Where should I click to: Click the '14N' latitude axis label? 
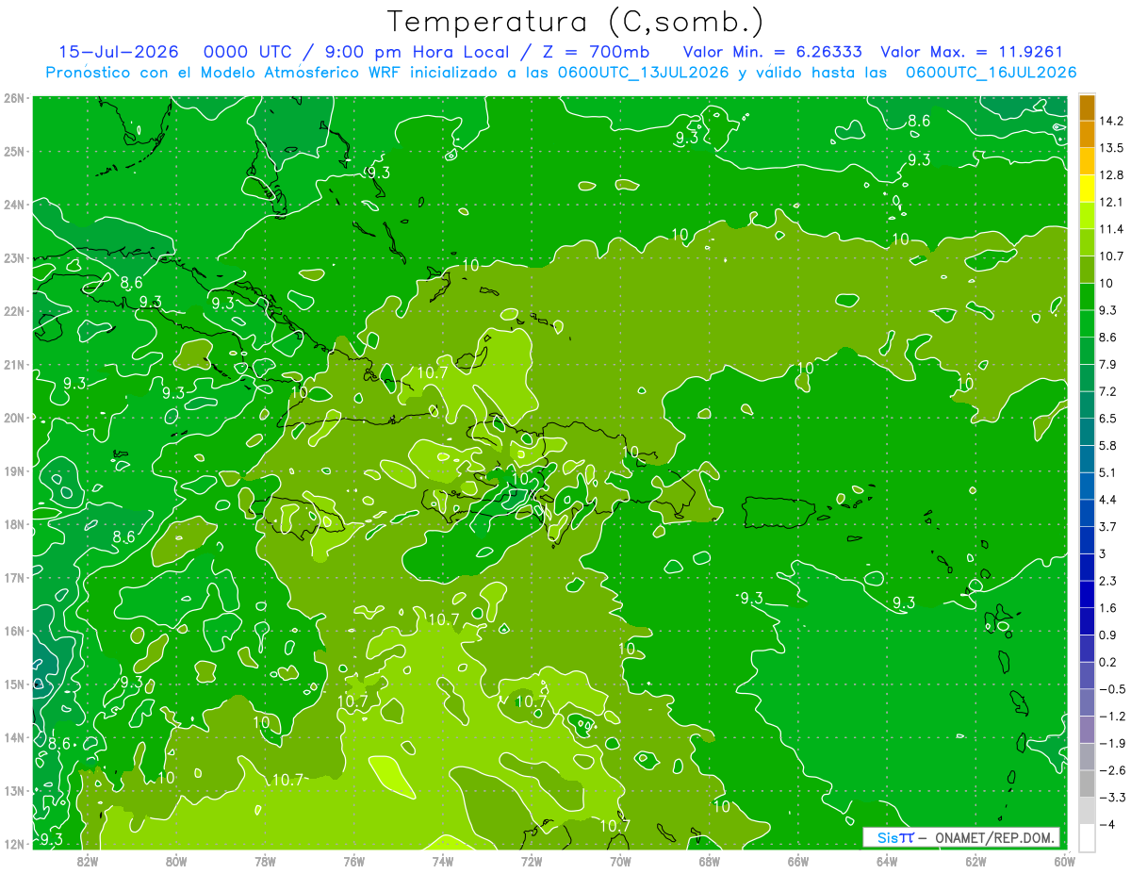tap(13, 737)
